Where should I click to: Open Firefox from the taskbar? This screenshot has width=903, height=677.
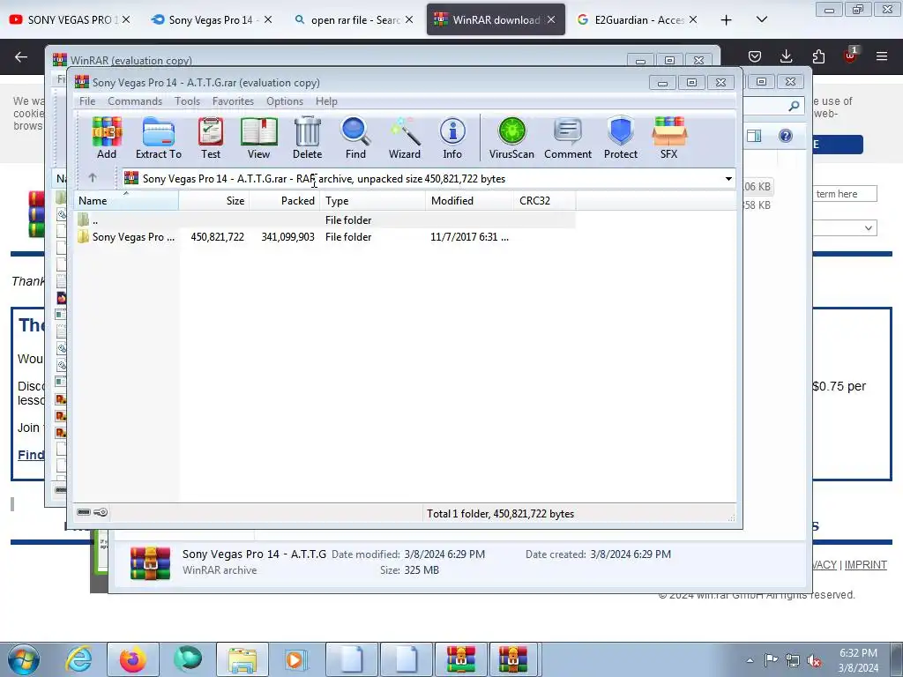133,659
